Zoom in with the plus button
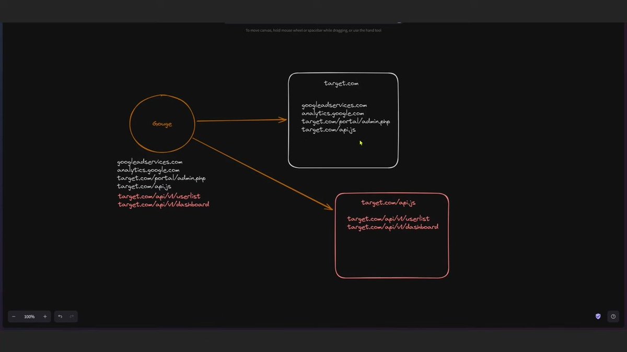 pos(45,317)
